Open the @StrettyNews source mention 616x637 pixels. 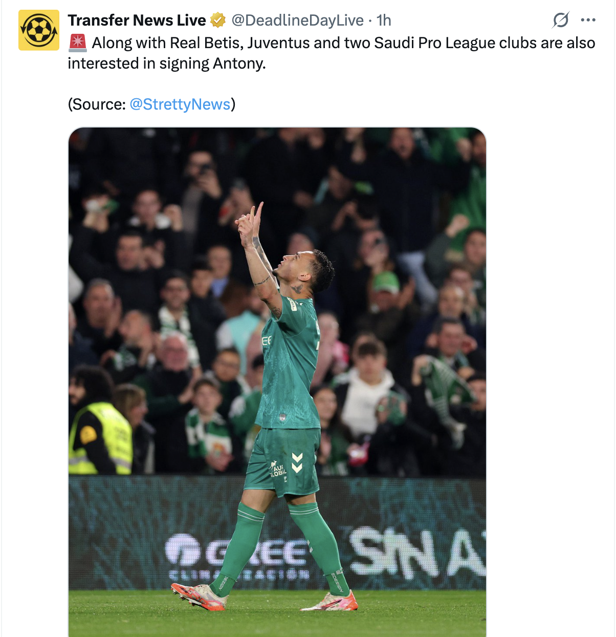pos(180,104)
